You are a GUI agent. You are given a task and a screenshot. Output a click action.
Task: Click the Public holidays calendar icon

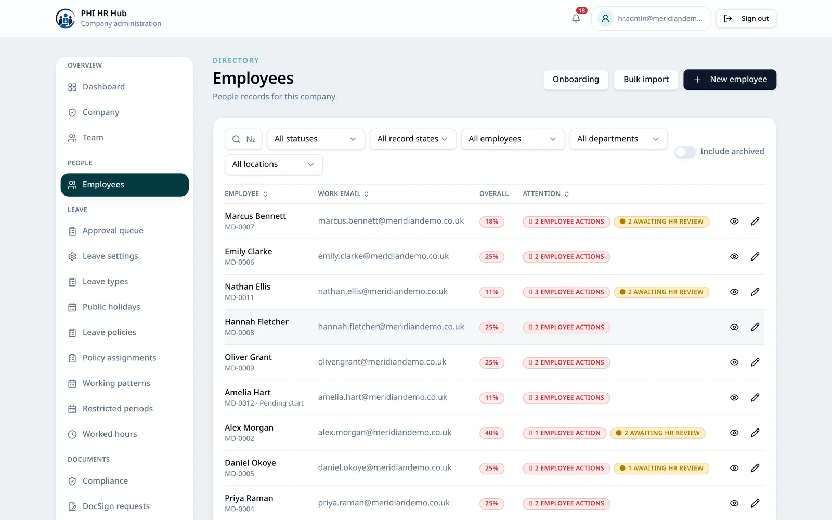click(72, 307)
